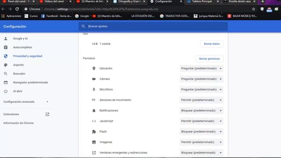This screenshot has width=281, height=158.
Task: Click the Micrófono icon
Action: click(x=94, y=90)
